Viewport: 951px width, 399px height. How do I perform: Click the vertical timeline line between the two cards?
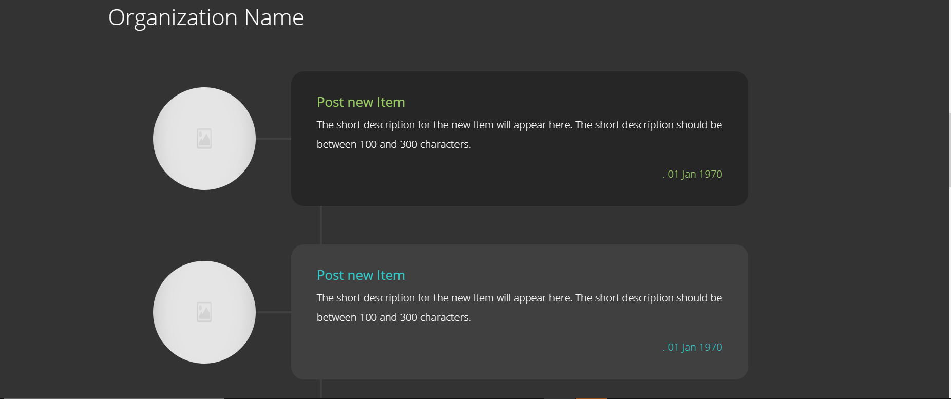point(321,225)
